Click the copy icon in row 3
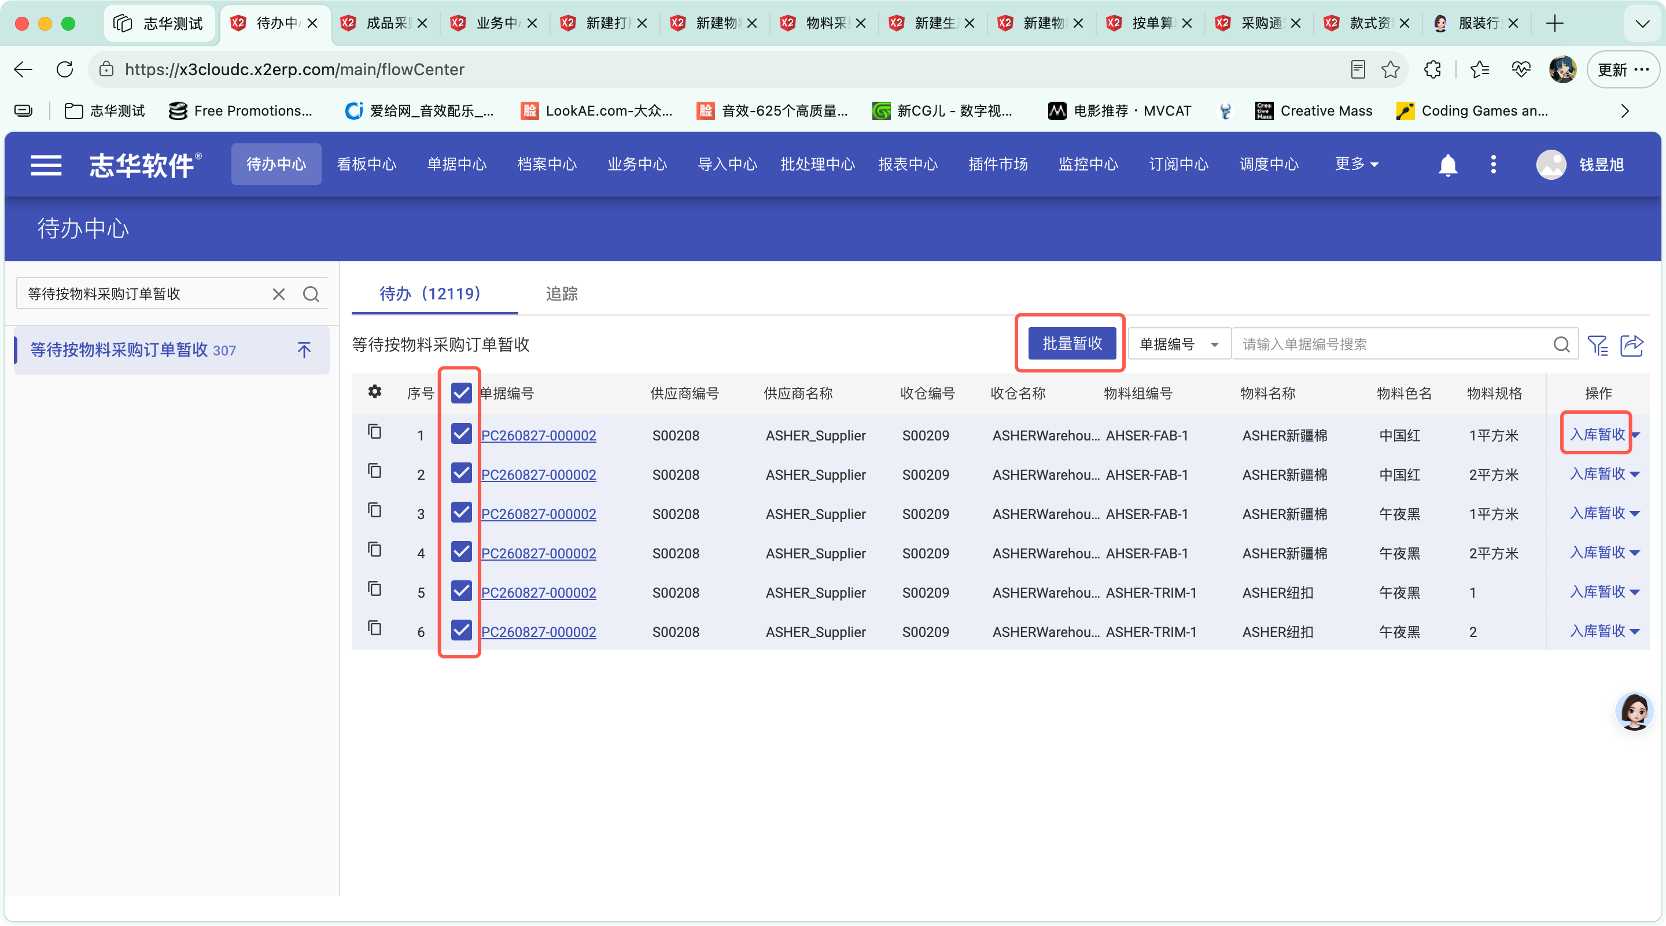1666x926 pixels. point(374,510)
